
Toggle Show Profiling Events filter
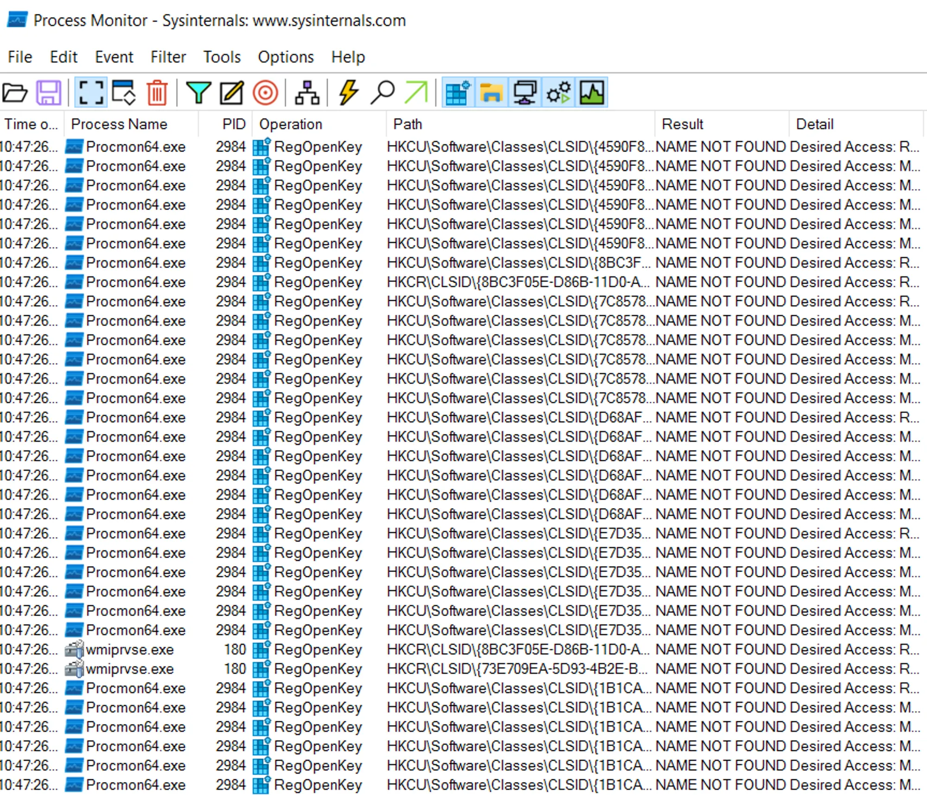591,93
